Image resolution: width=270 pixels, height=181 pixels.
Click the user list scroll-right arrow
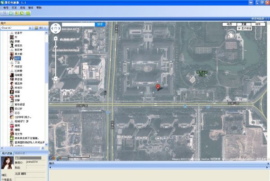click(x=43, y=148)
